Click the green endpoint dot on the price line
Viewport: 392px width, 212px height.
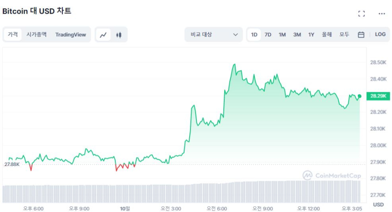click(360, 96)
